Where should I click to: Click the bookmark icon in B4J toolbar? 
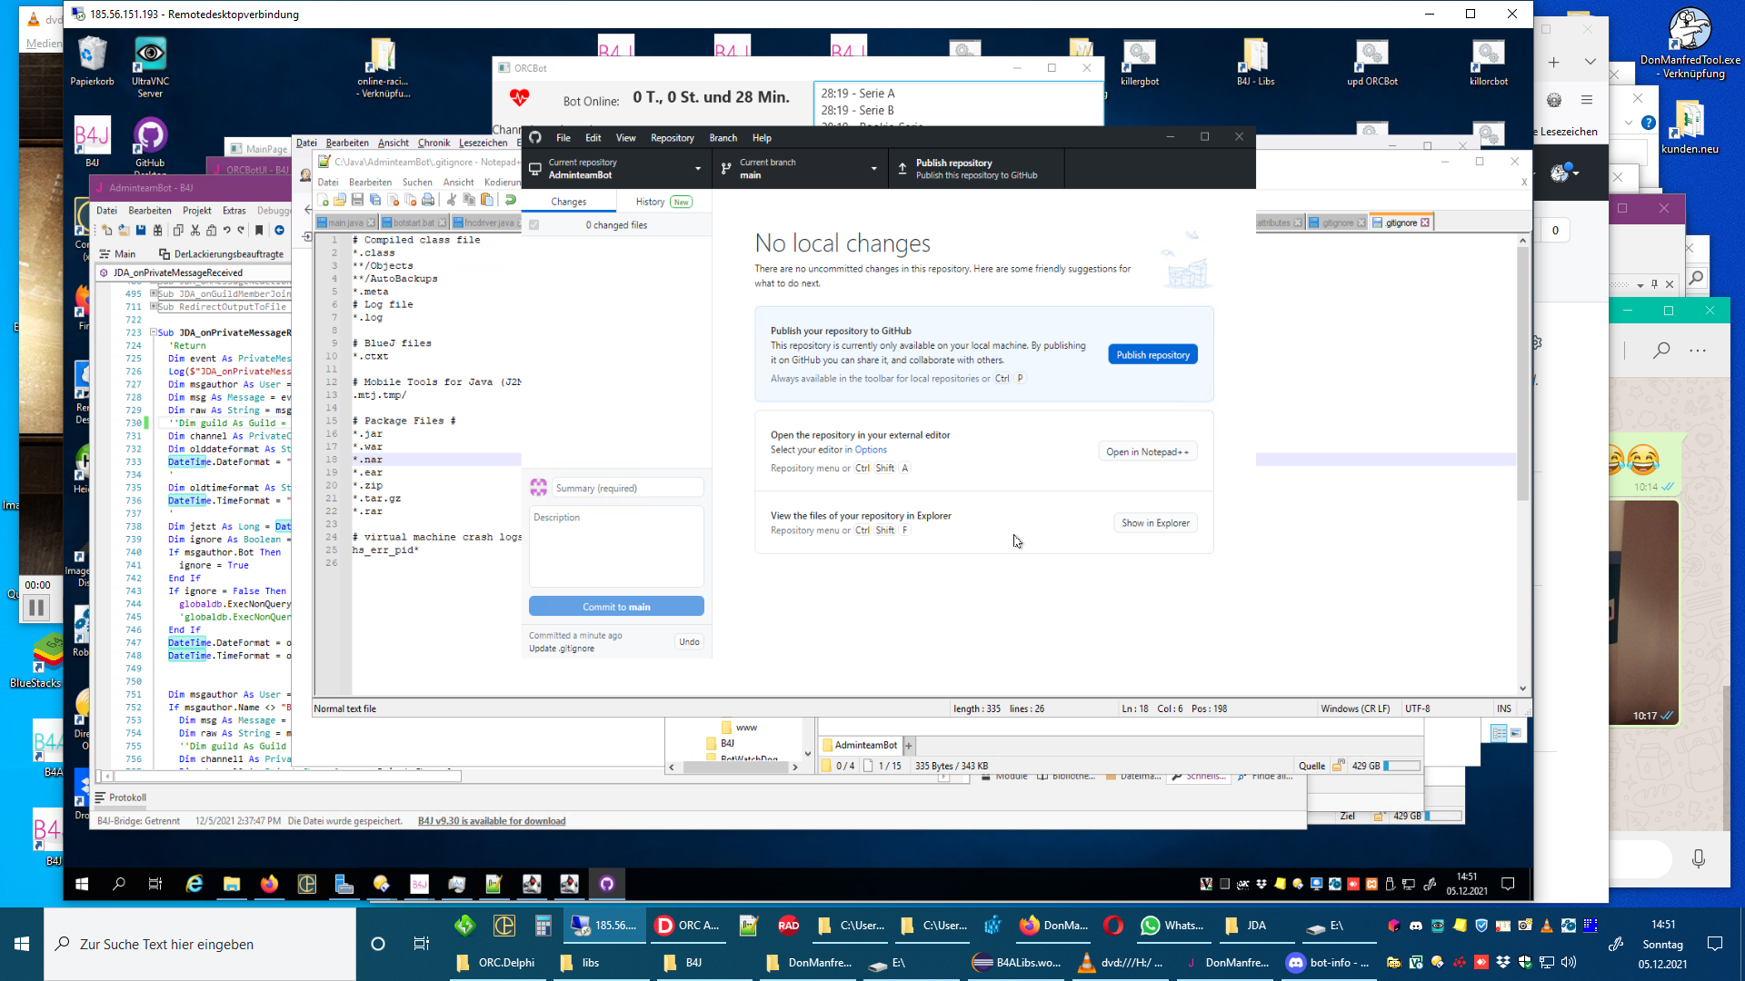[x=259, y=231]
